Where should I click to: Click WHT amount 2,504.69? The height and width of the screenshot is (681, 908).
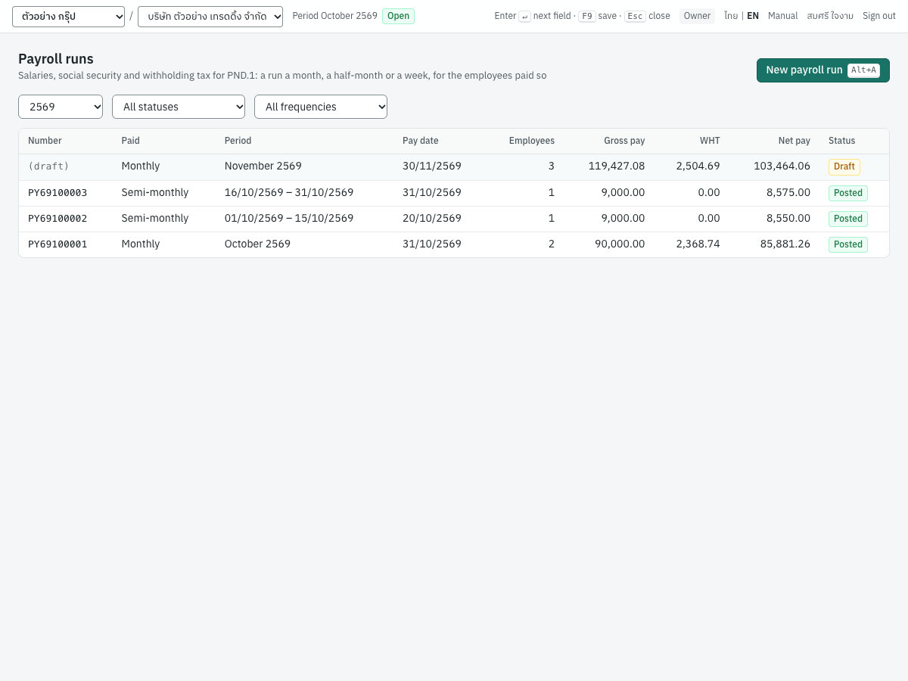[698, 166]
